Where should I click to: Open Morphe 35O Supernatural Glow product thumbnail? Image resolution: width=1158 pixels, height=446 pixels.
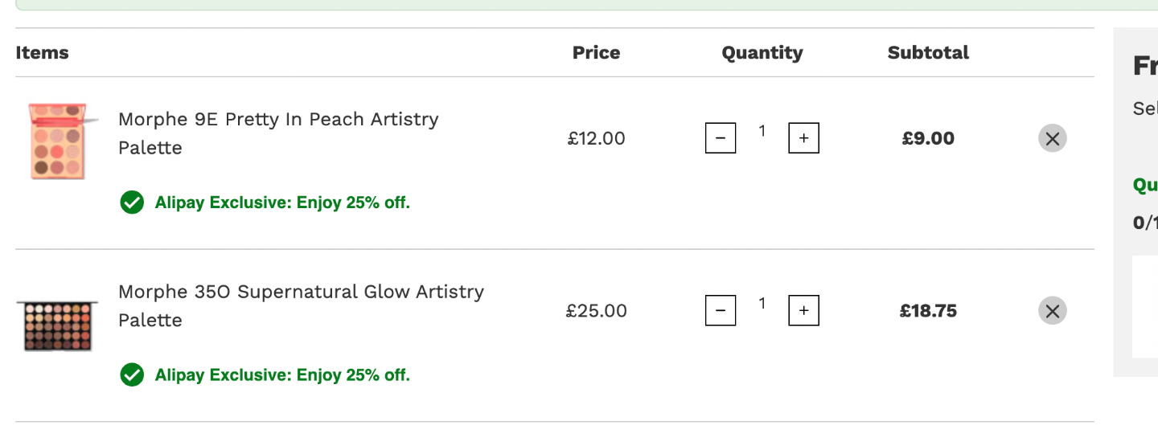tap(57, 325)
